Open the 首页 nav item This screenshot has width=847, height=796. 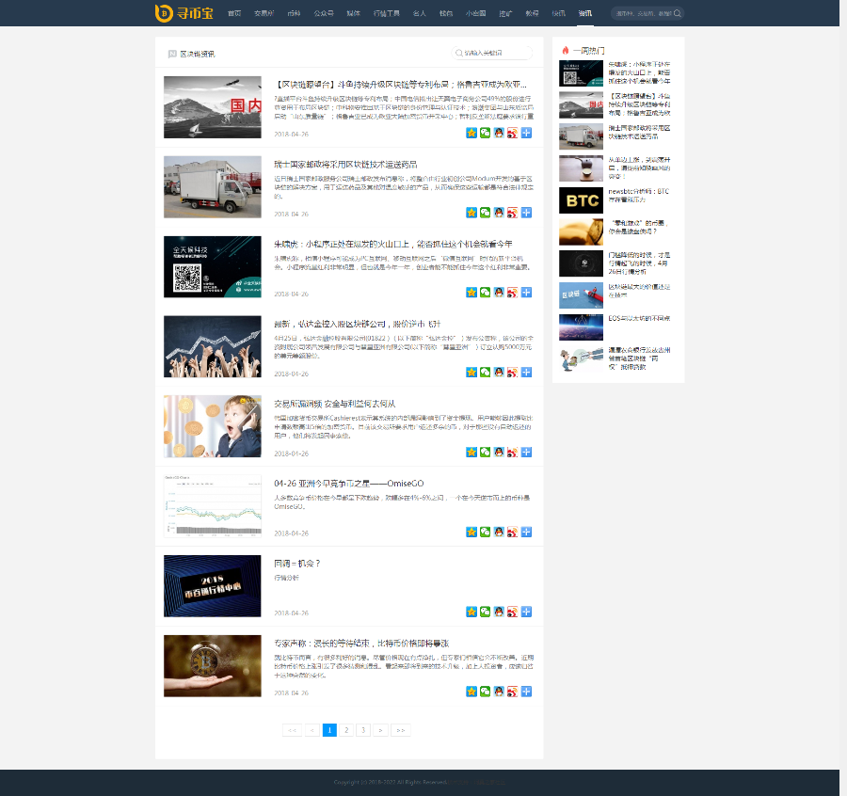pyautogui.click(x=234, y=13)
